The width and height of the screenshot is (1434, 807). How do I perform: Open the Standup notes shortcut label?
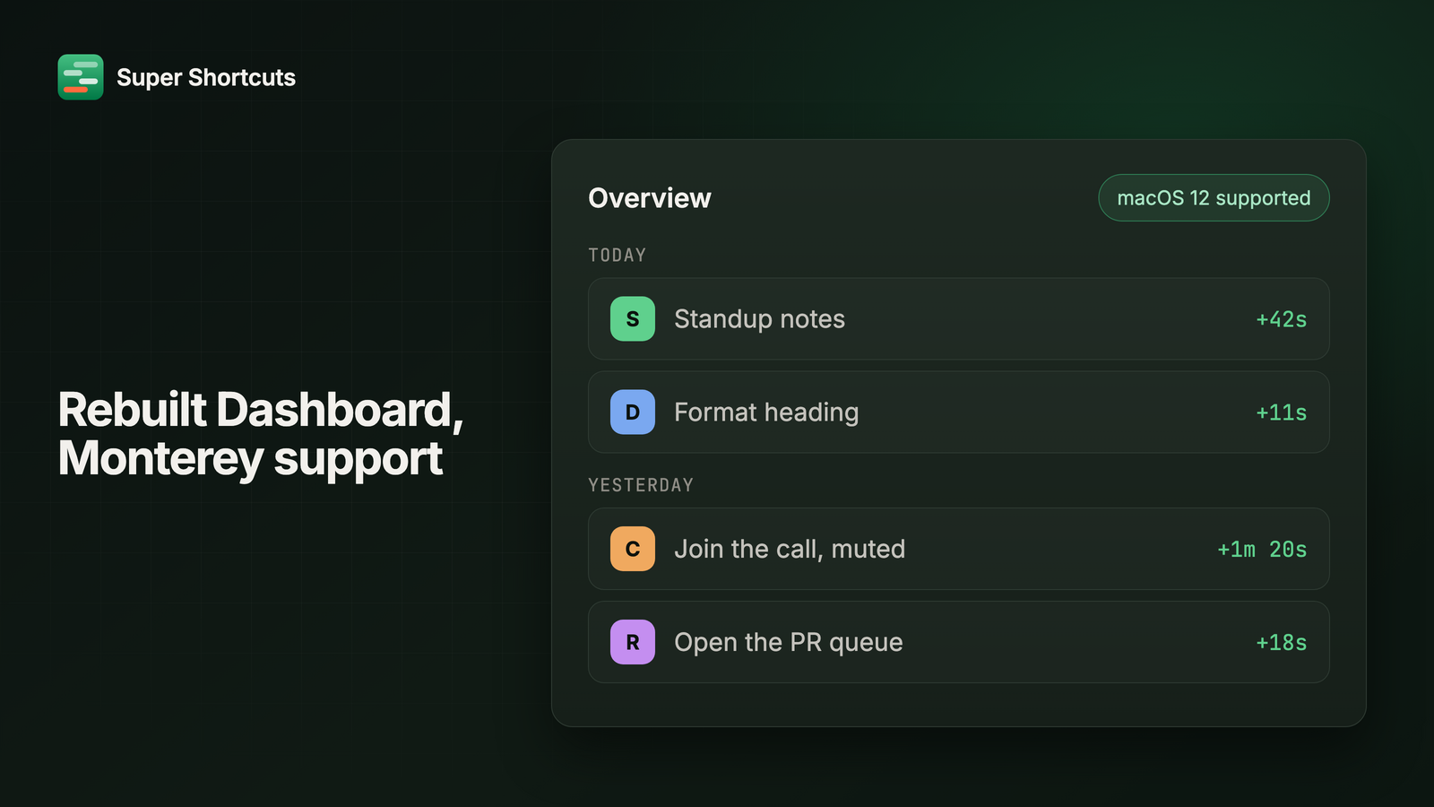pyautogui.click(x=759, y=319)
